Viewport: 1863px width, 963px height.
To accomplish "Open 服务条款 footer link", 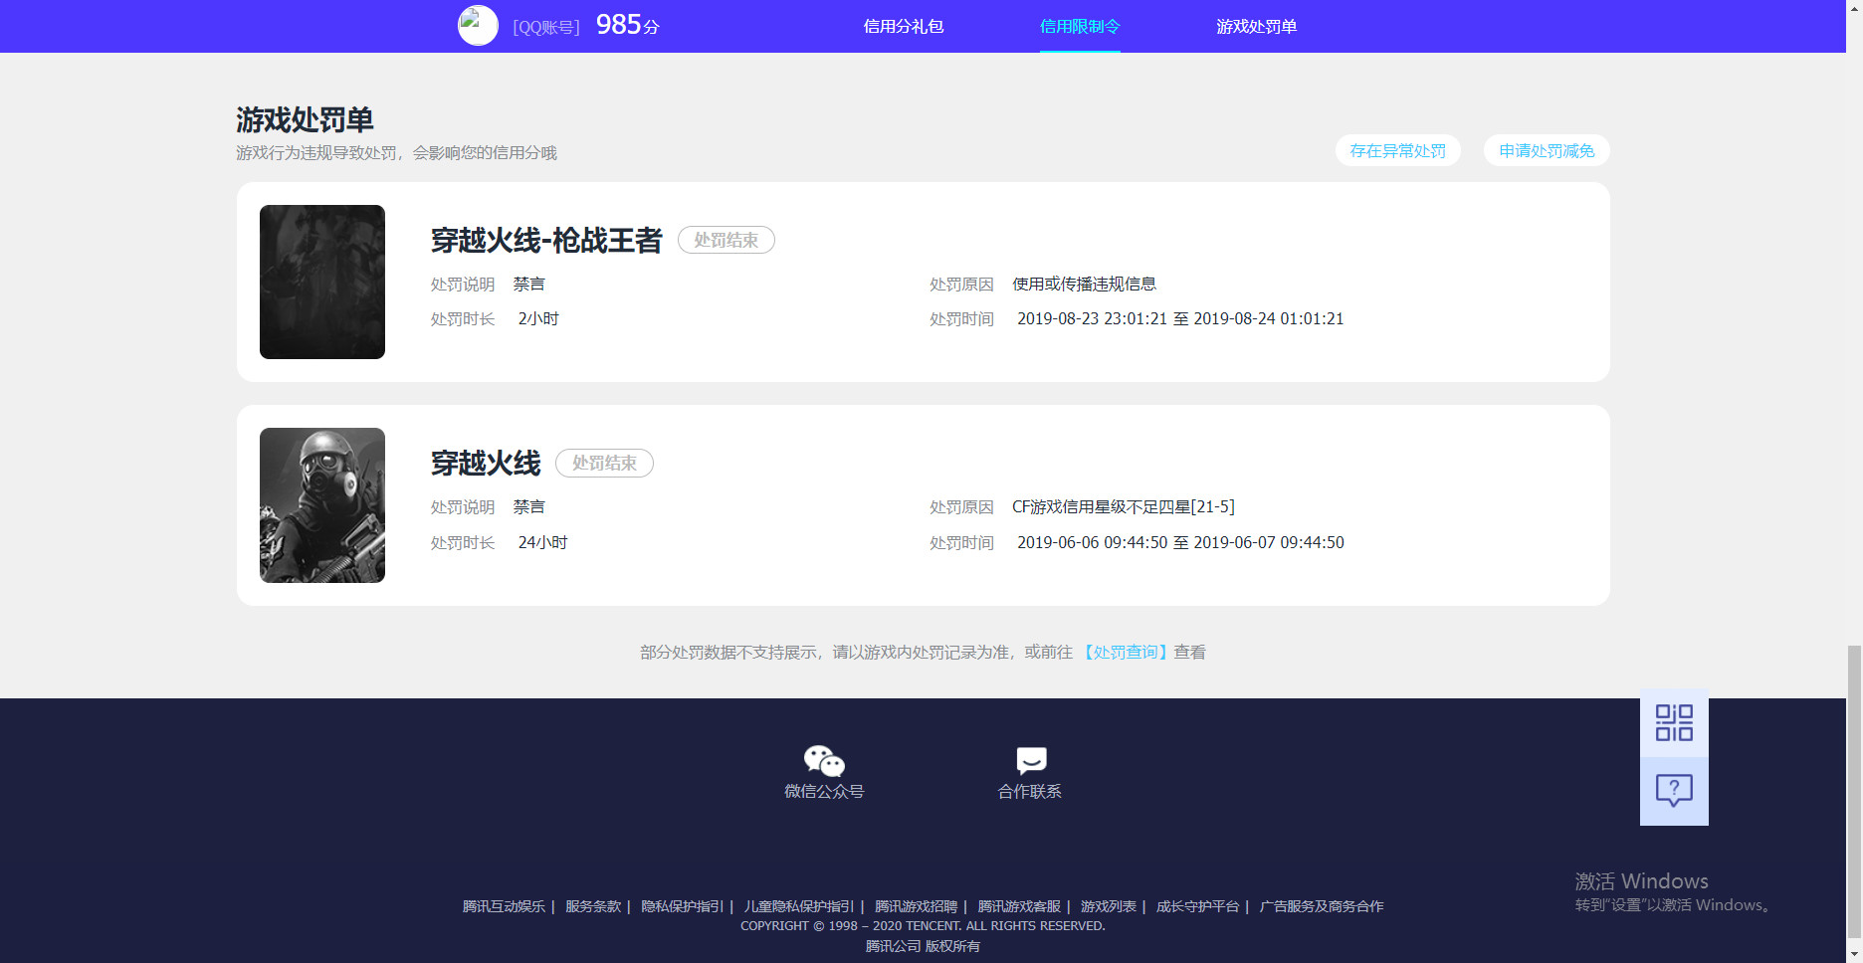I will [593, 906].
